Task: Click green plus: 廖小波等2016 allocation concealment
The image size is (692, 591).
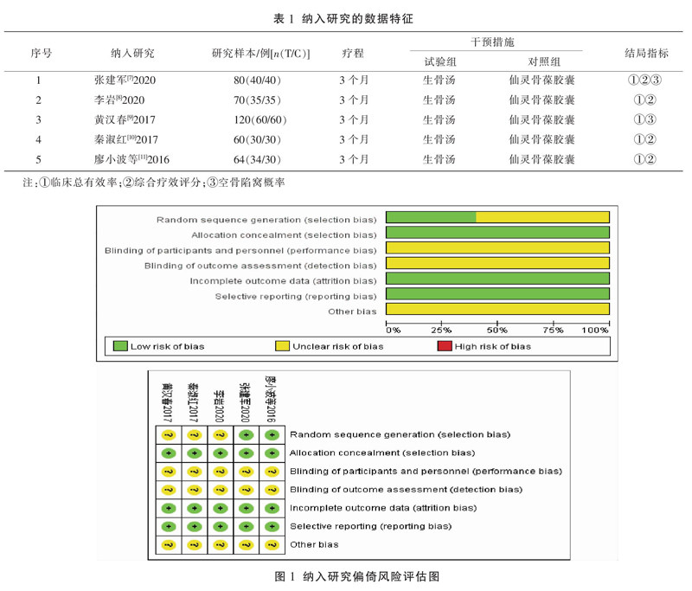Action: [272, 453]
